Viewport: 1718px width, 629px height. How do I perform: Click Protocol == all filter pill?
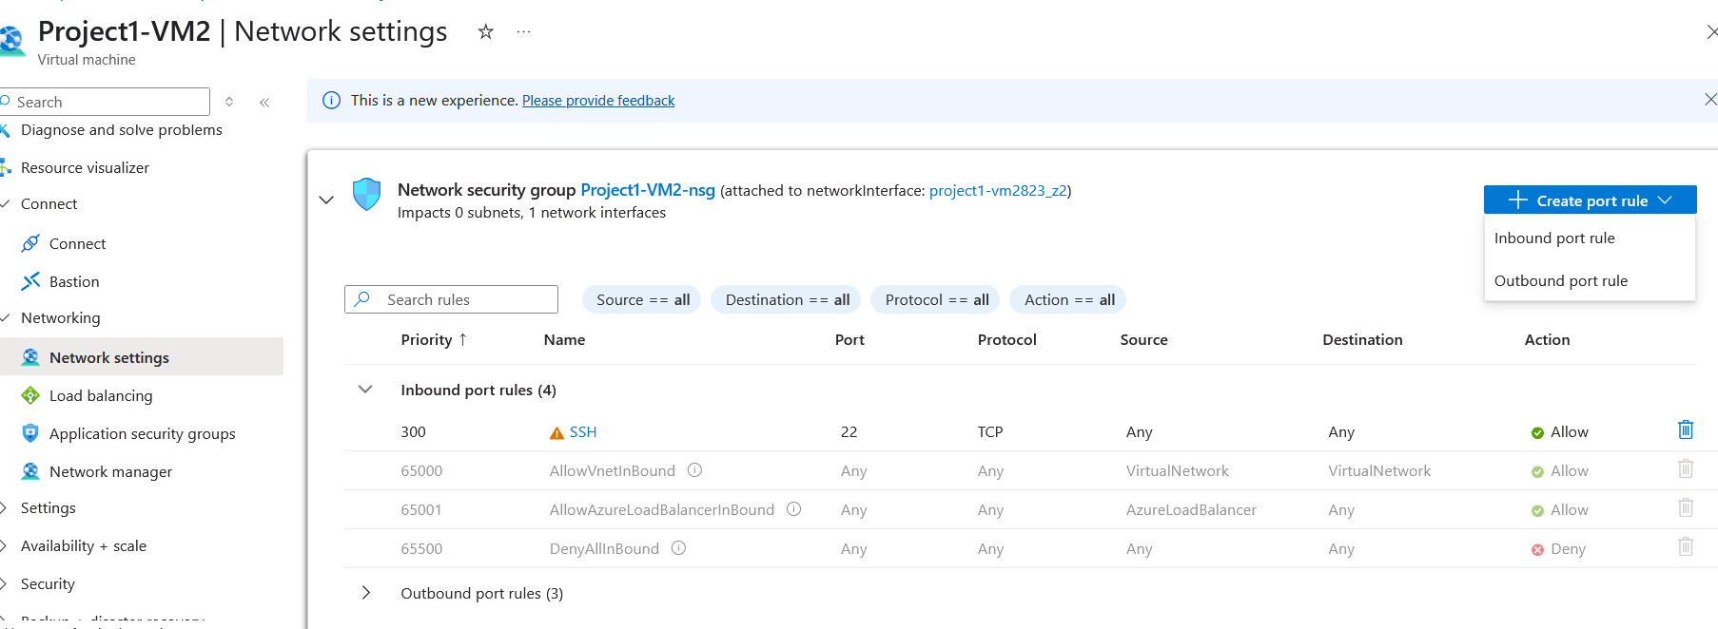936,299
